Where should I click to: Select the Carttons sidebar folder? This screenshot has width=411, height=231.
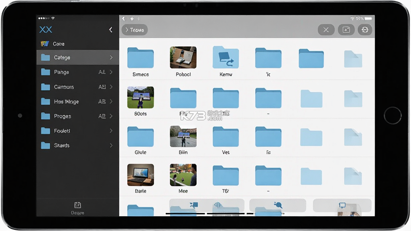coord(77,87)
